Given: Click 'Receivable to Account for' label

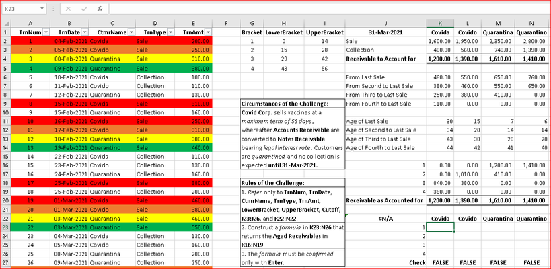Looking at the screenshot, I should click(381, 59).
